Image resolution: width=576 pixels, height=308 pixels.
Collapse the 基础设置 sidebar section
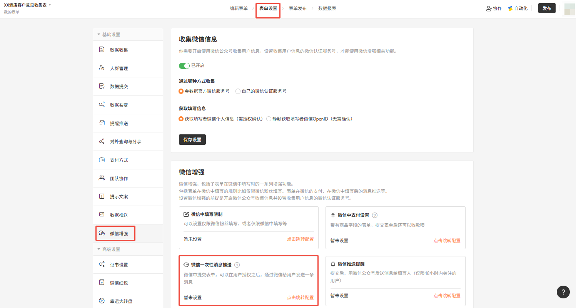99,35
